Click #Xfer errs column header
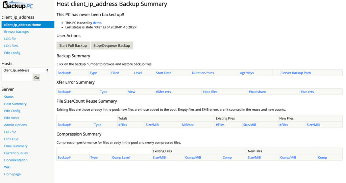Screen dimensions: 346x183 163,92
